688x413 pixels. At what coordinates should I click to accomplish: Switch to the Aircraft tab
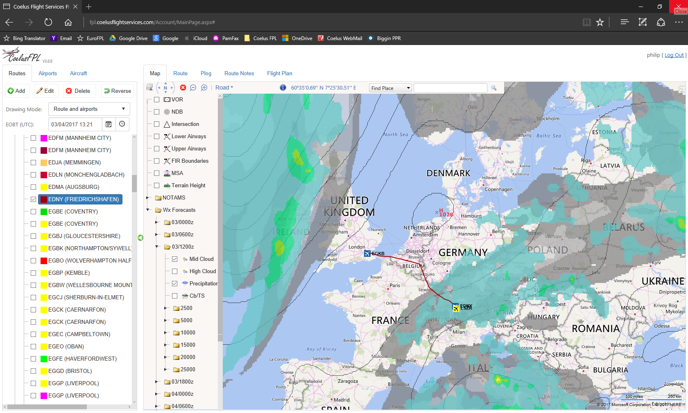78,73
